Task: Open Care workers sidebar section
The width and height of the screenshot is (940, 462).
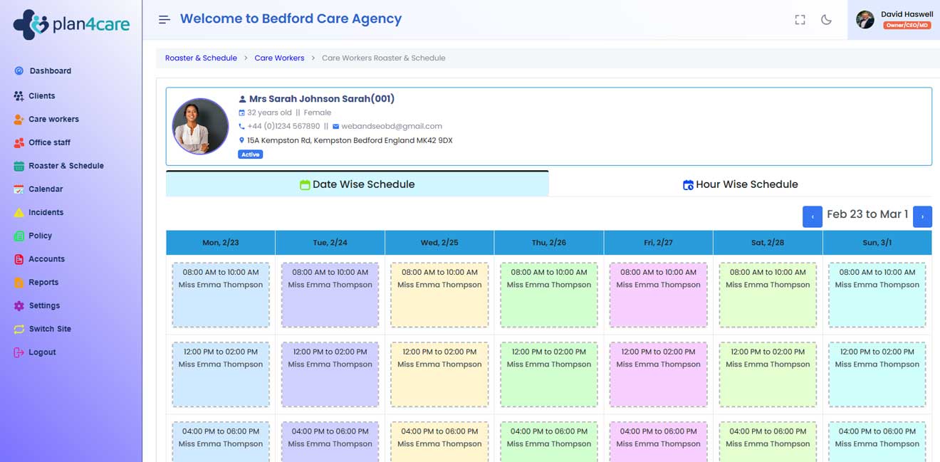Action: [53, 120]
